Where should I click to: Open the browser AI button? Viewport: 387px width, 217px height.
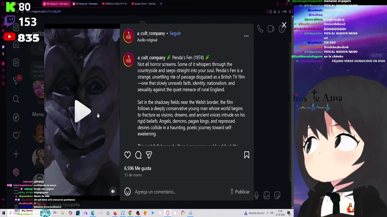coord(284,12)
